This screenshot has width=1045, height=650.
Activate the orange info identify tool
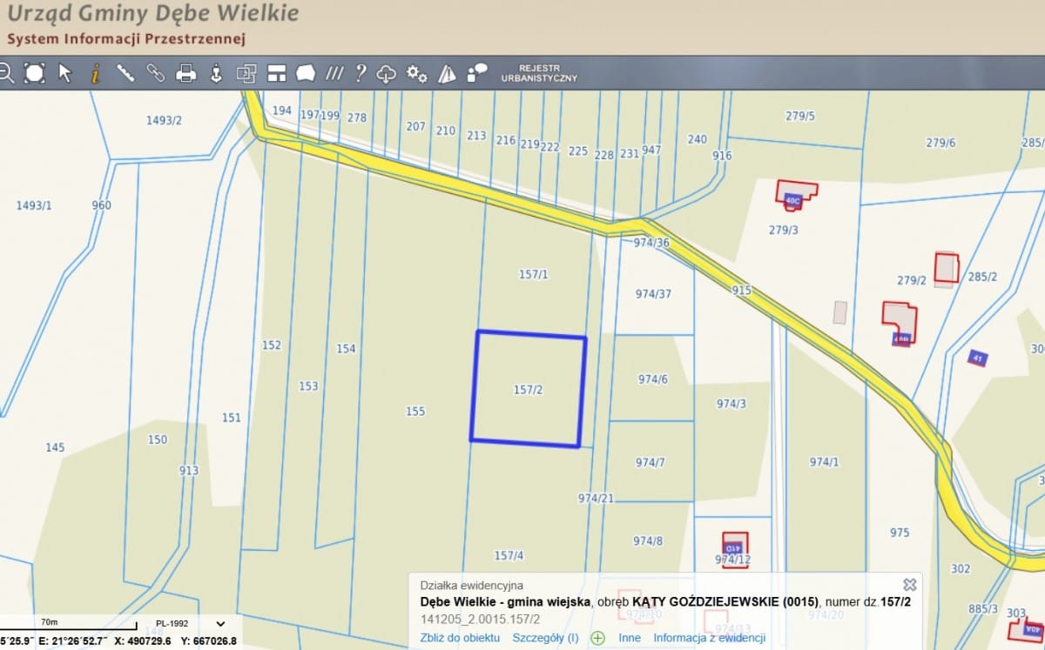[95, 73]
